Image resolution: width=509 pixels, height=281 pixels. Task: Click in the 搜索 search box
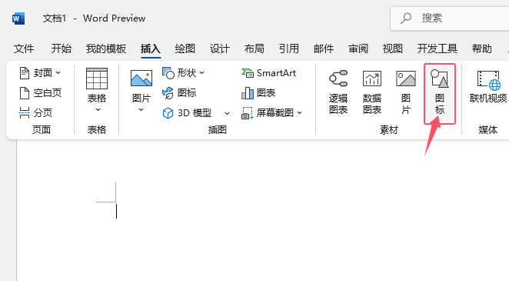[x=450, y=18]
